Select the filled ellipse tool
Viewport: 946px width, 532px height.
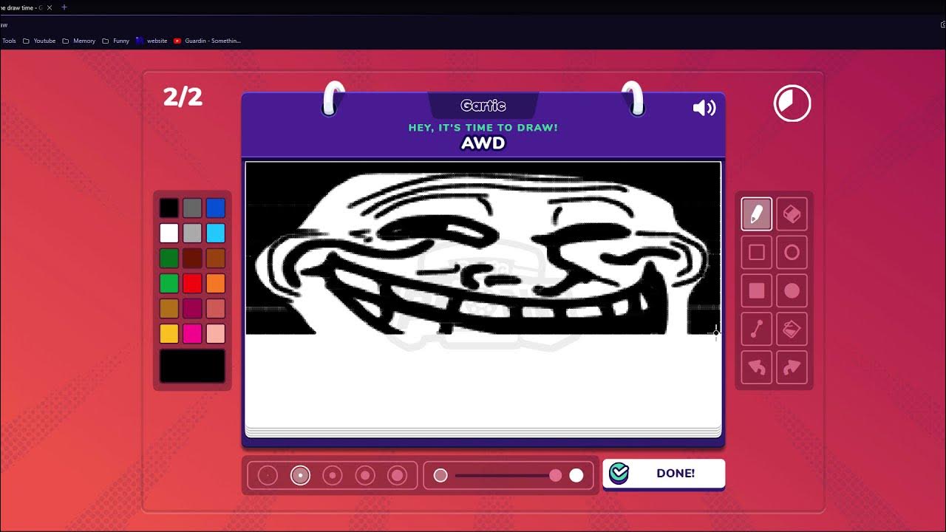[x=792, y=291]
